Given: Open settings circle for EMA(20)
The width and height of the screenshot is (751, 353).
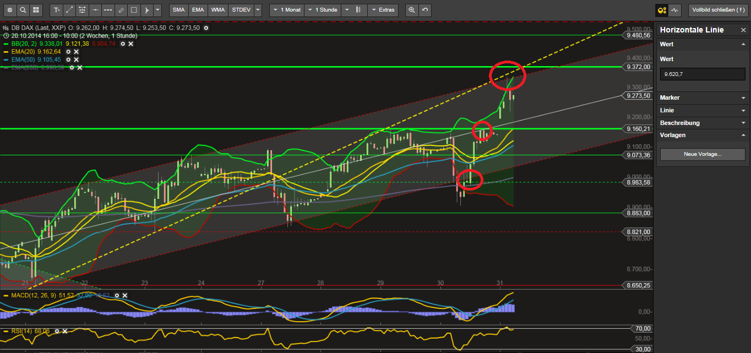Looking at the screenshot, I should (68, 51).
